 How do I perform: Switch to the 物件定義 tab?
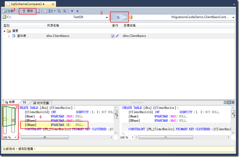pyautogui.click(x=41, y=103)
